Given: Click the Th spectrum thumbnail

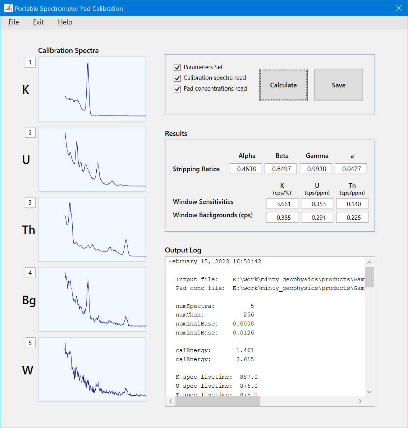Looking at the screenshot, I should [92, 229].
